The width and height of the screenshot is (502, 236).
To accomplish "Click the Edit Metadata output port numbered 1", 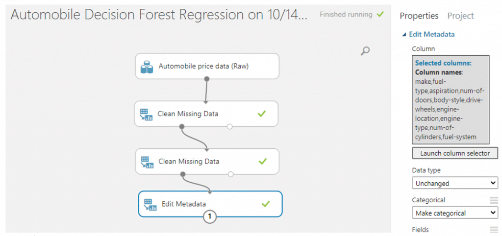I will coord(210,217).
